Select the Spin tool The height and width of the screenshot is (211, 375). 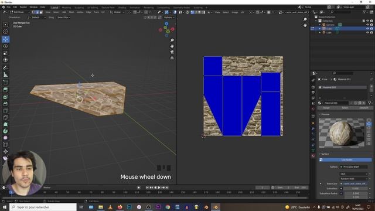pyautogui.click(x=5, y=131)
